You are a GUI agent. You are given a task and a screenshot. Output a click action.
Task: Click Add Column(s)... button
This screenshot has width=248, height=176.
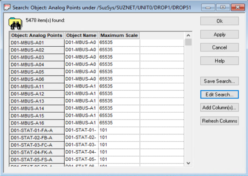tap(219, 108)
